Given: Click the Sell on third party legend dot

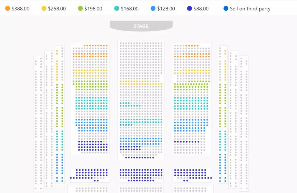Looking at the screenshot, I should pyautogui.click(x=226, y=9).
